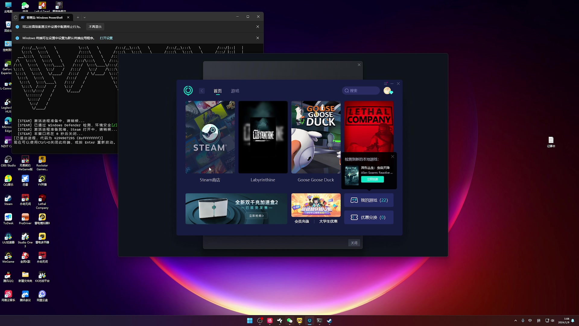
Task: Open Steam from the taskbar
Action: click(x=329, y=321)
